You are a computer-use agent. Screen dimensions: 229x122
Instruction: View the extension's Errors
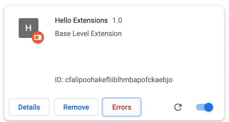click(122, 107)
